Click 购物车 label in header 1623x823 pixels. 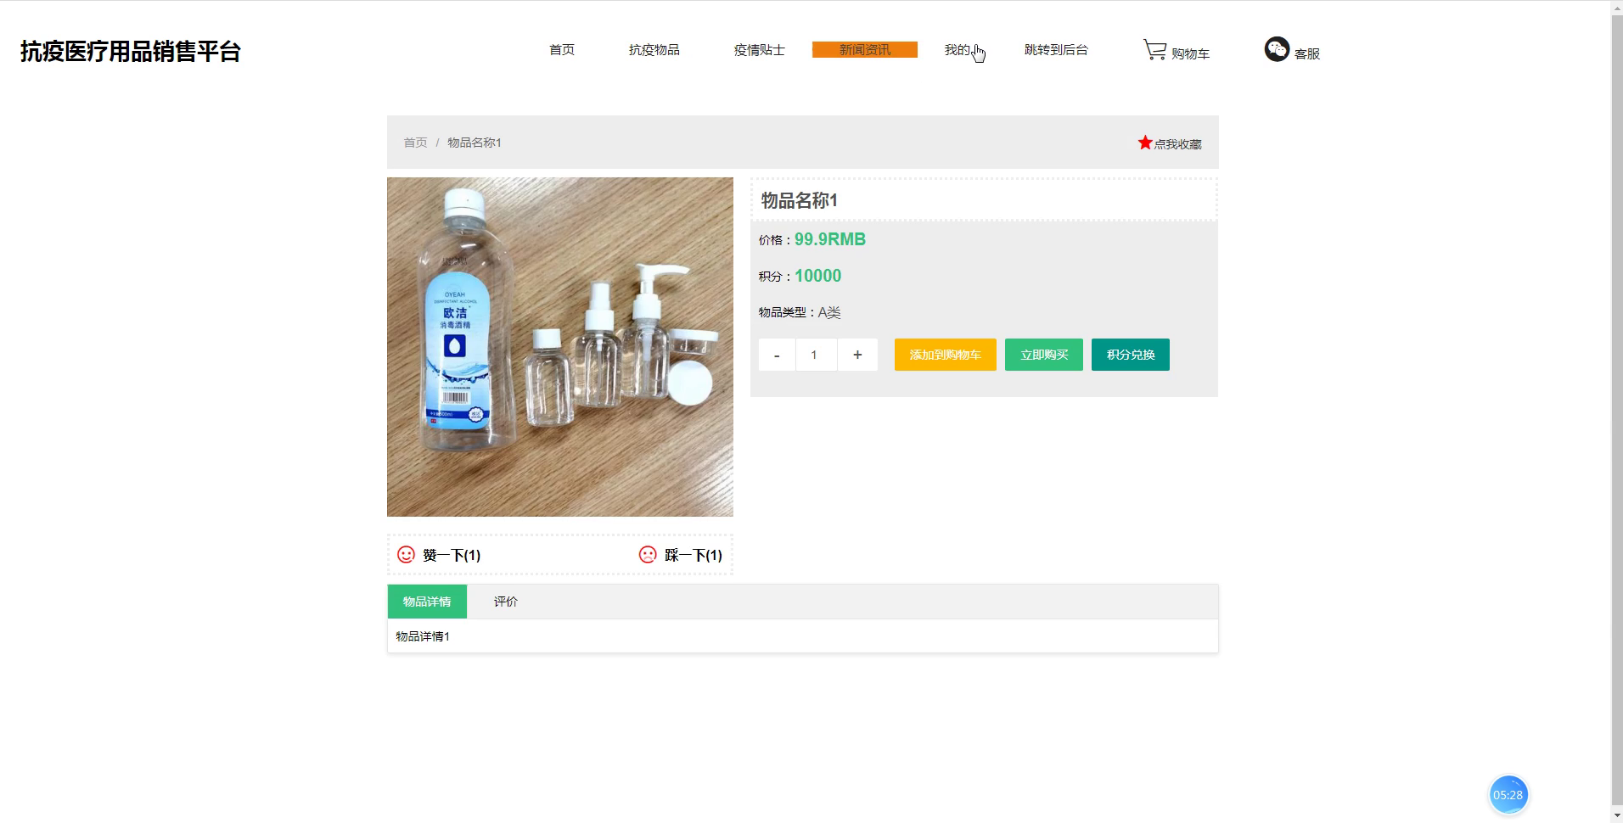[1190, 53]
